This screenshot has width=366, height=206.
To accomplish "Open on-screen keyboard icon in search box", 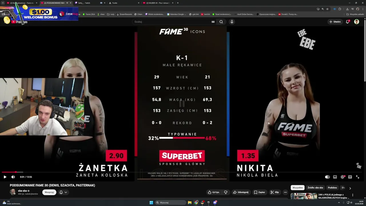I will click(213, 22).
